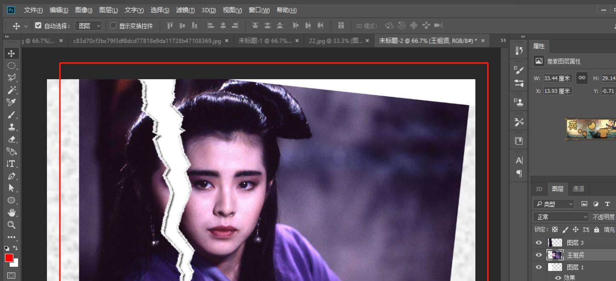Screen dimensions: 616x281
Task: Select the Clone Stamp tool
Action: 12,127
